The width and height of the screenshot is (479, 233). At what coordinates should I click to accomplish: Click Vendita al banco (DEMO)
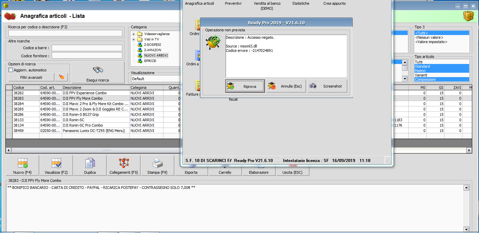(x=267, y=6)
